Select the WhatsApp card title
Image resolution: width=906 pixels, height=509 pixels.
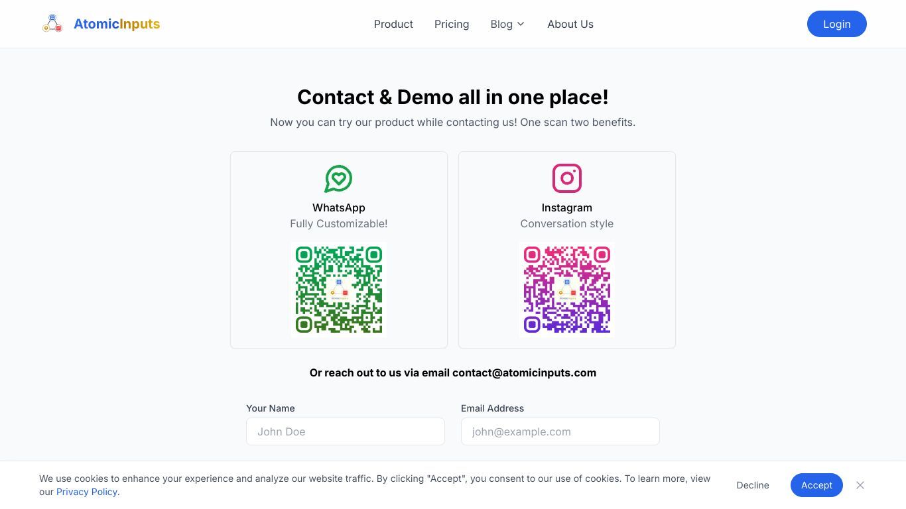point(339,207)
